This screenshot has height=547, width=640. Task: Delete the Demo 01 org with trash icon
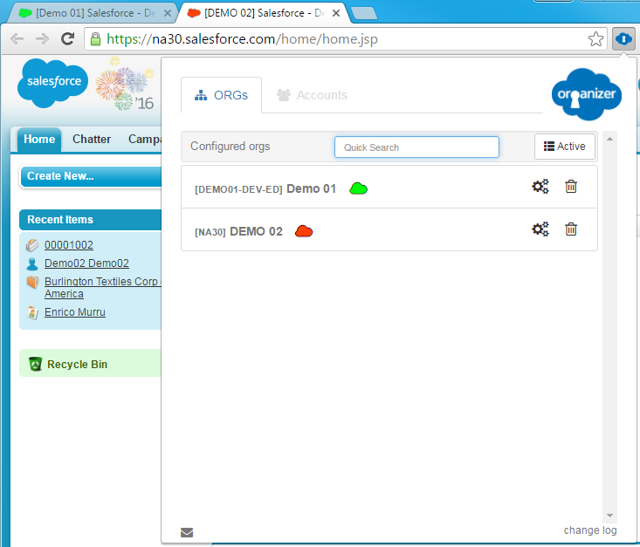click(x=571, y=187)
